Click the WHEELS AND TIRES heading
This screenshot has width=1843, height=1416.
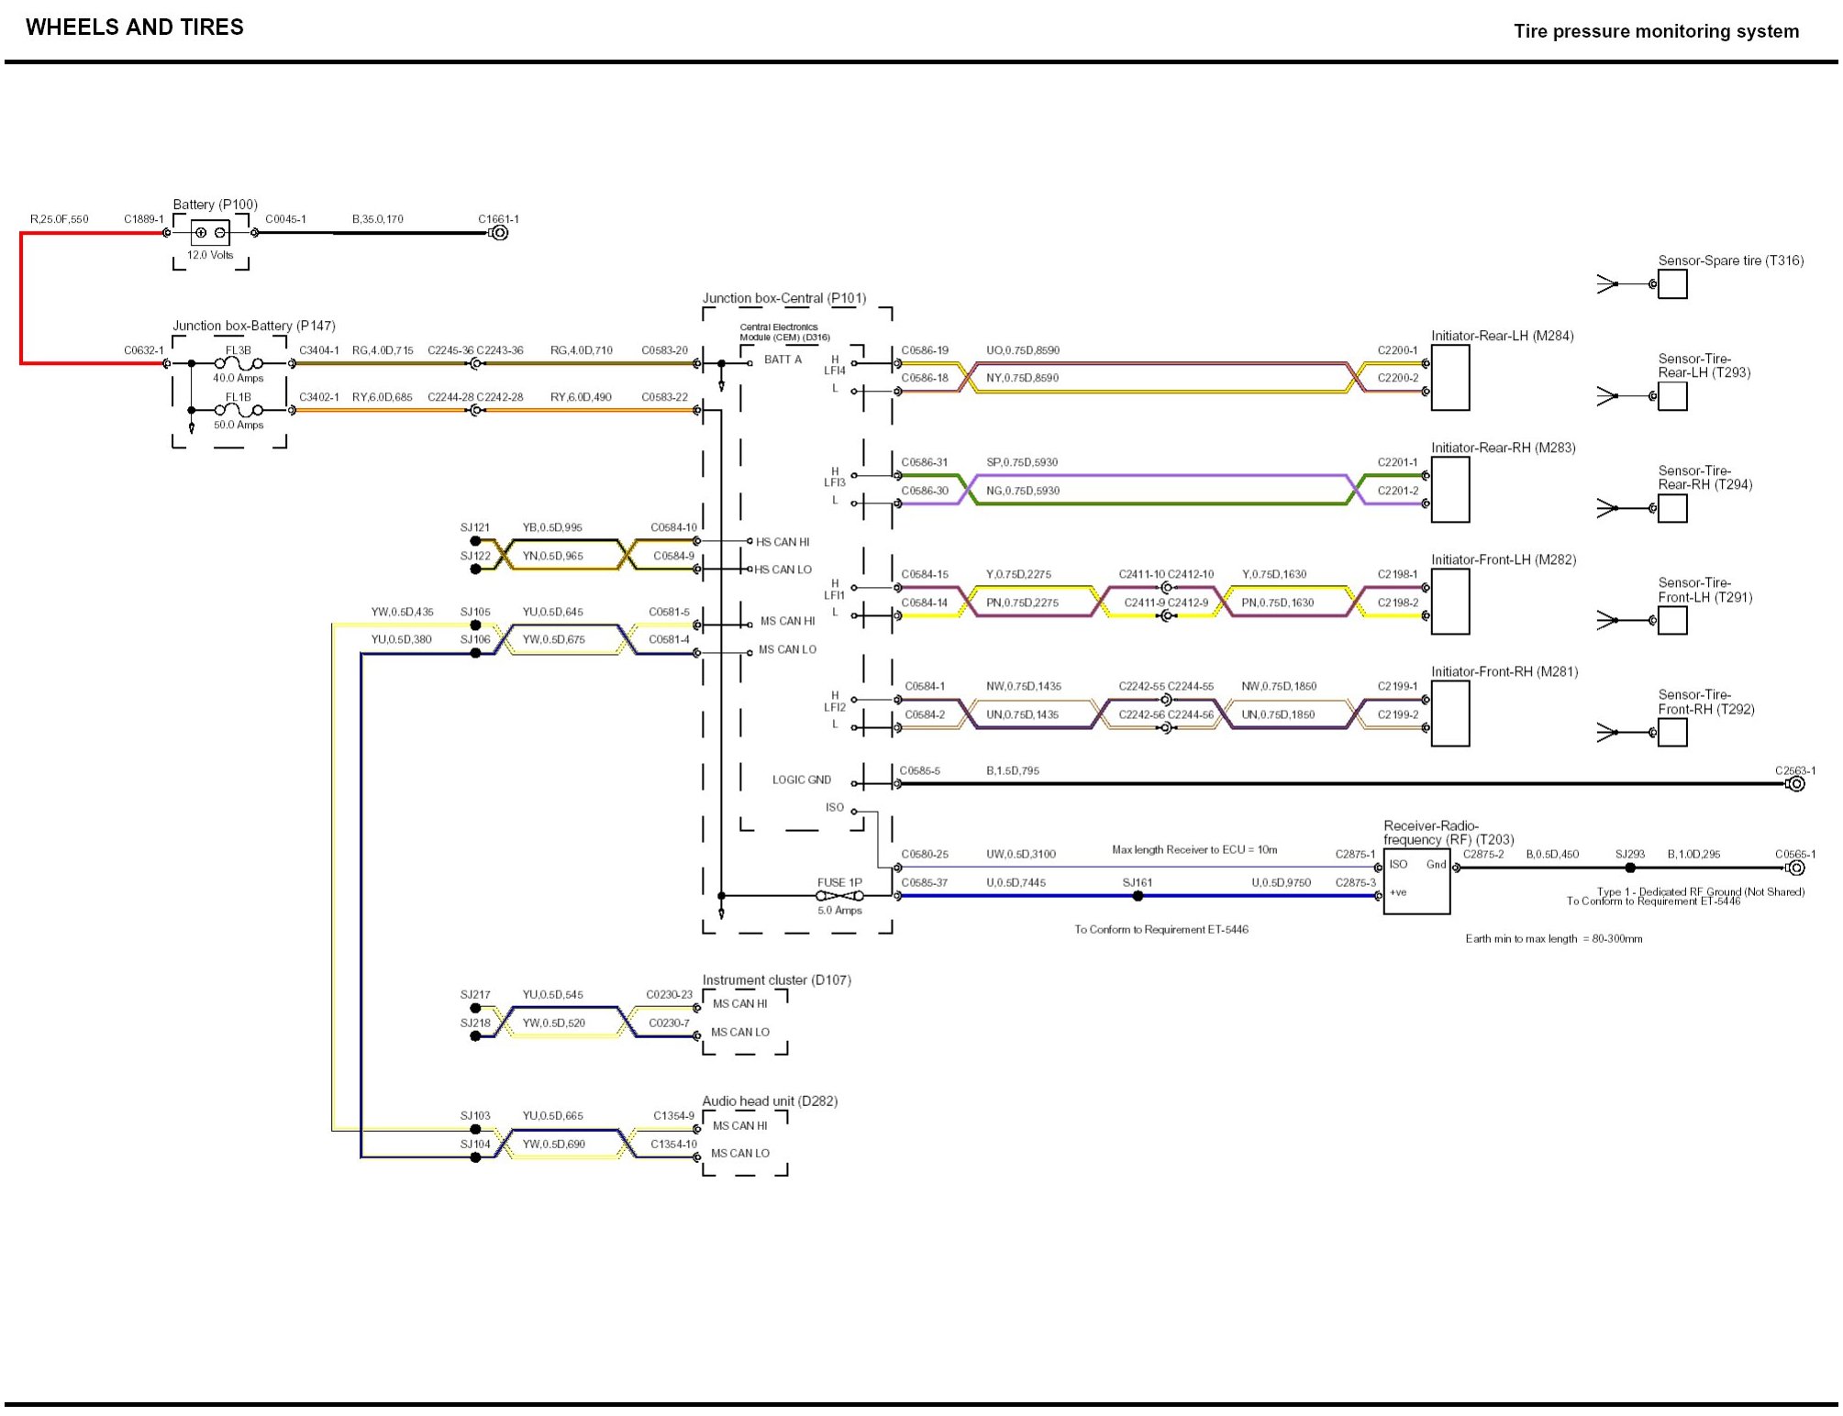pos(135,28)
